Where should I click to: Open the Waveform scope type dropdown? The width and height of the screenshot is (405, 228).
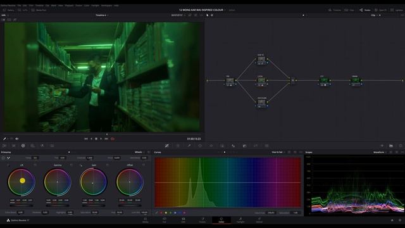click(x=380, y=152)
